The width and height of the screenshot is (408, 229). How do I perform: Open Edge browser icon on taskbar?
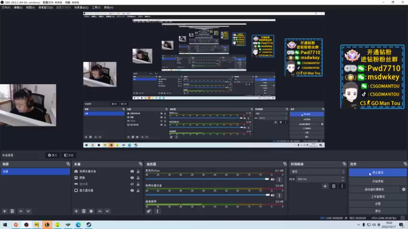[x=79, y=224]
